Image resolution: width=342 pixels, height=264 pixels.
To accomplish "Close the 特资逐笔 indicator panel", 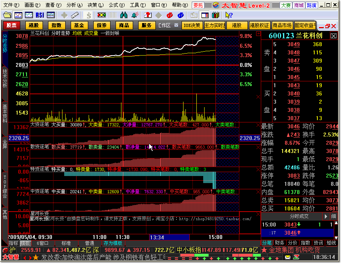I will point(258,170).
